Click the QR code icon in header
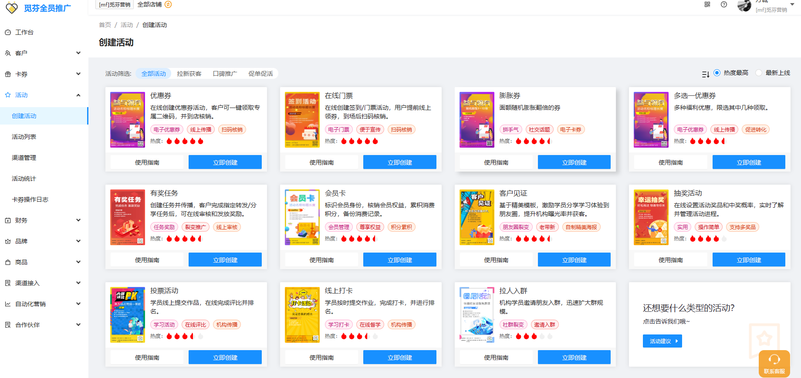 (x=707, y=4)
